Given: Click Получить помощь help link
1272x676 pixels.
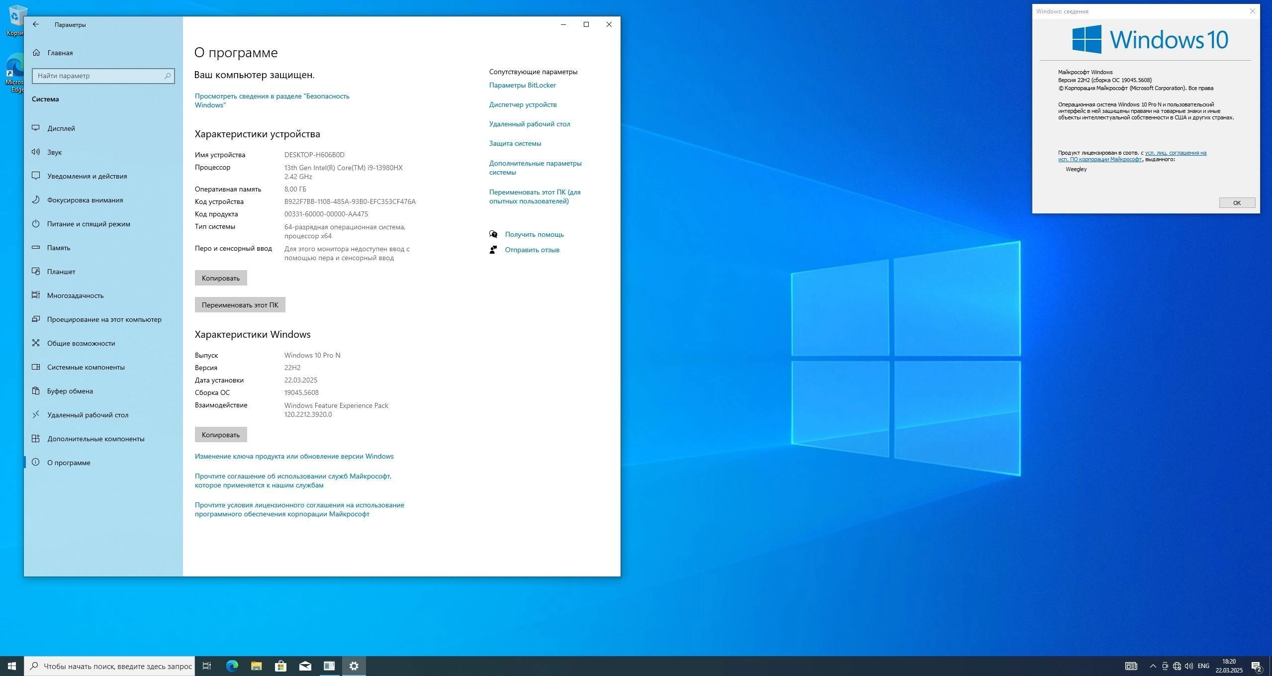Looking at the screenshot, I should (534, 234).
